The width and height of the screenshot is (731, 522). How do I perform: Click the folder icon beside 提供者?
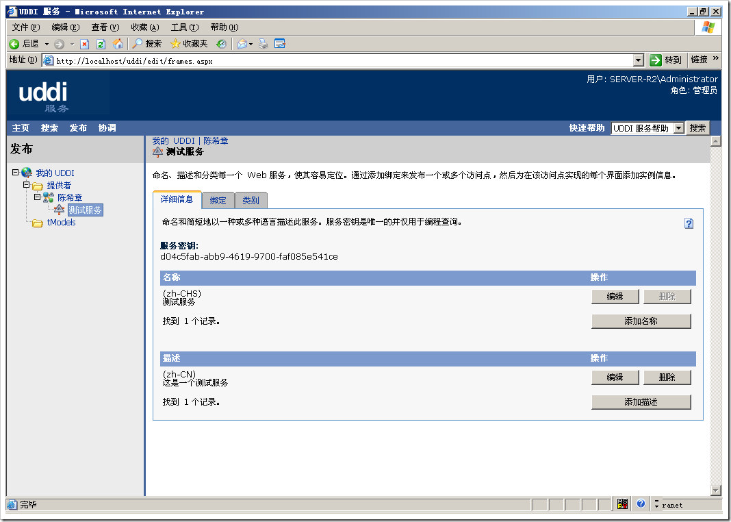coord(38,186)
